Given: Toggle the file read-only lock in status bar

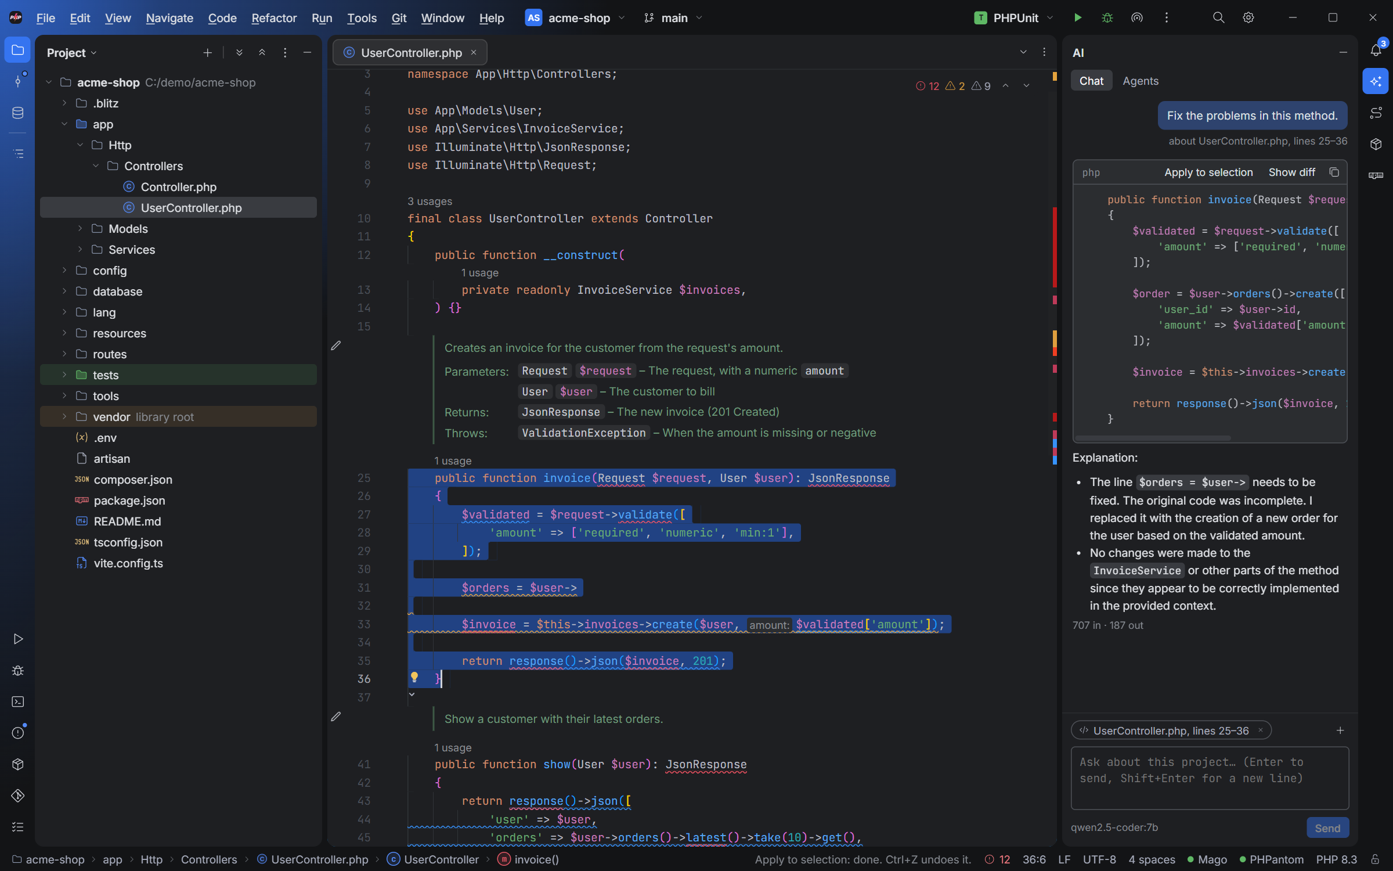Looking at the screenshot, I should click(1375, 859).
